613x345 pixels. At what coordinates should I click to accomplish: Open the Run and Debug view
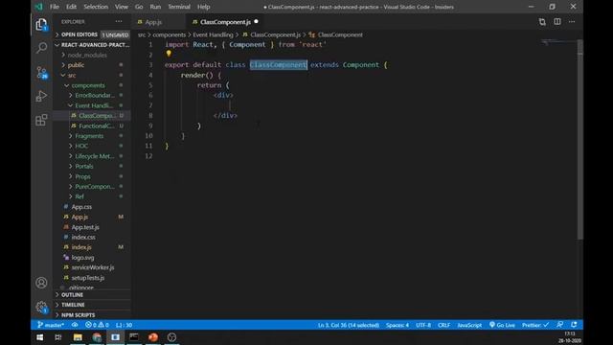(41, 96)
